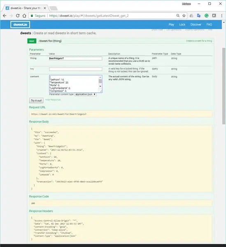This screenshot has height=247, width=226.
Task: Click the page scrollbar up arrow
Action: [x=224, y=22]
